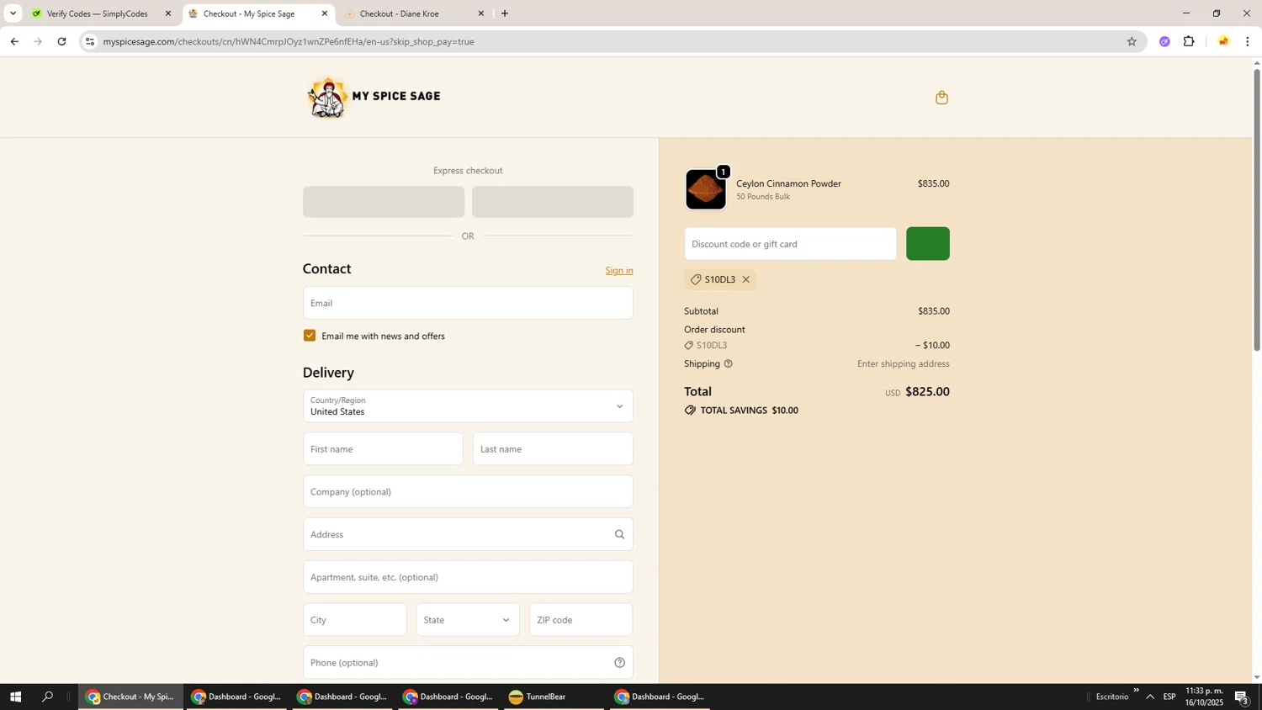Screen dimensions: 1262x710
Task: Click the green apply discount button
Action: [928, 244]
